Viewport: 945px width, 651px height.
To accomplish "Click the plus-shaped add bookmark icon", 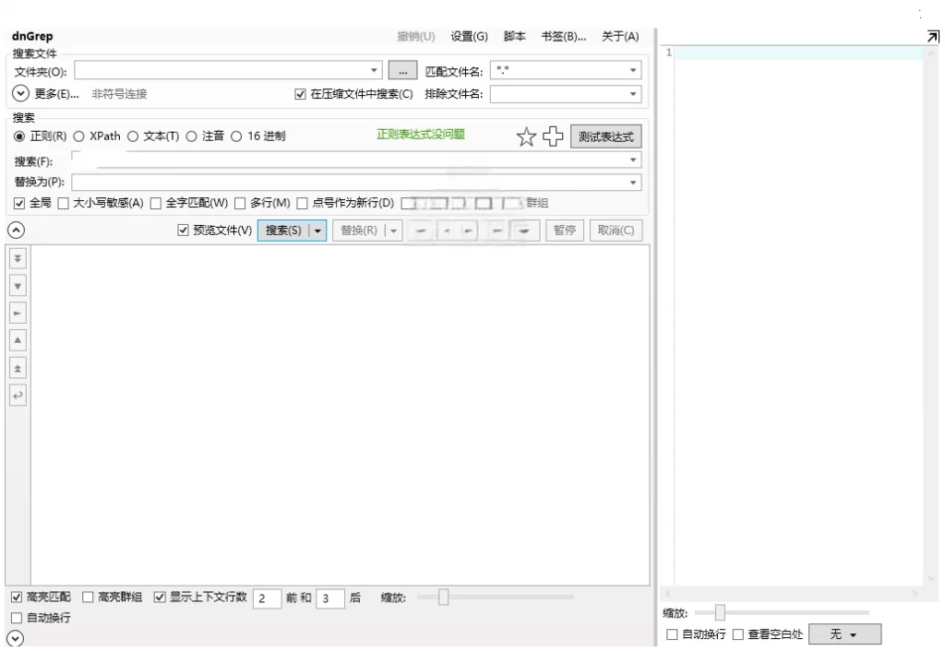I will point(552,137).
